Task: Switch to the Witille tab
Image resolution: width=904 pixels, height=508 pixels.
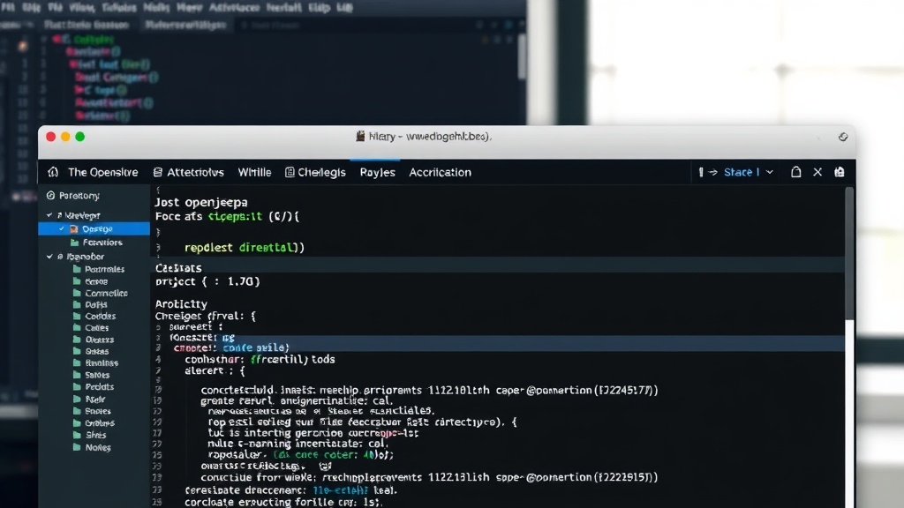Action: tap(254, 172)
